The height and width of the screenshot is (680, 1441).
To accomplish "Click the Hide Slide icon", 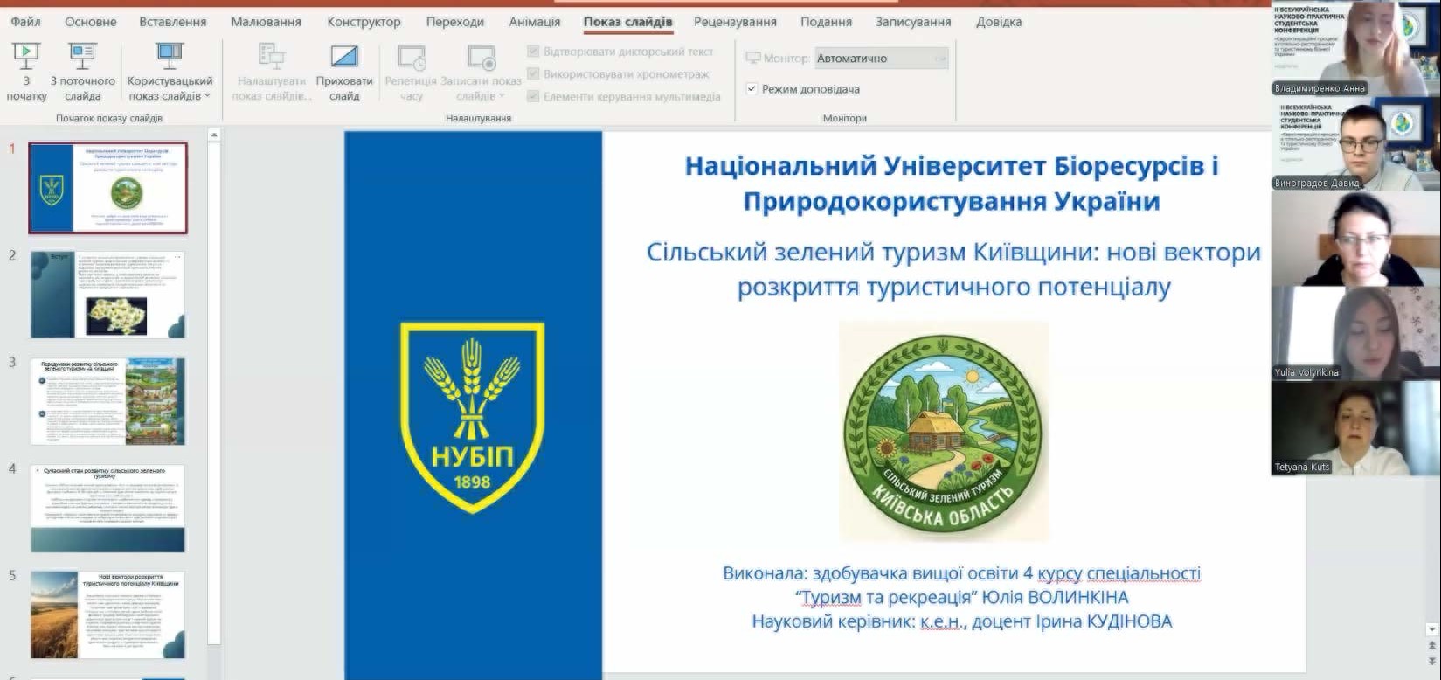I will click(344, 58).
